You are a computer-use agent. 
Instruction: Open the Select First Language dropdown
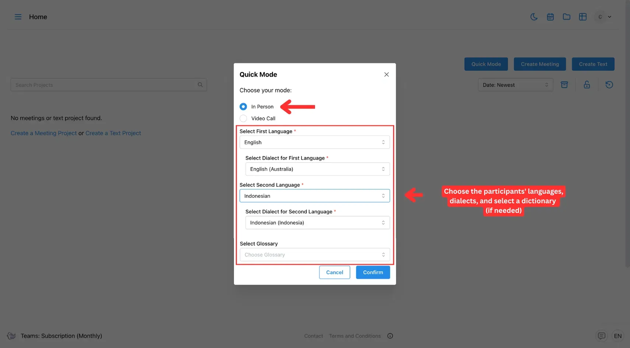[x=315, y=142]
